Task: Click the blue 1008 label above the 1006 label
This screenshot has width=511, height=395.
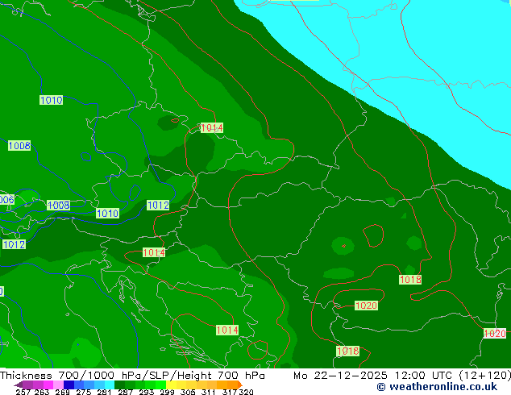Action: (19, 146)
